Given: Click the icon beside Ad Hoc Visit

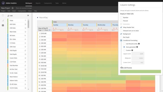Looking at the screenshot, I should tap(25, 69).
